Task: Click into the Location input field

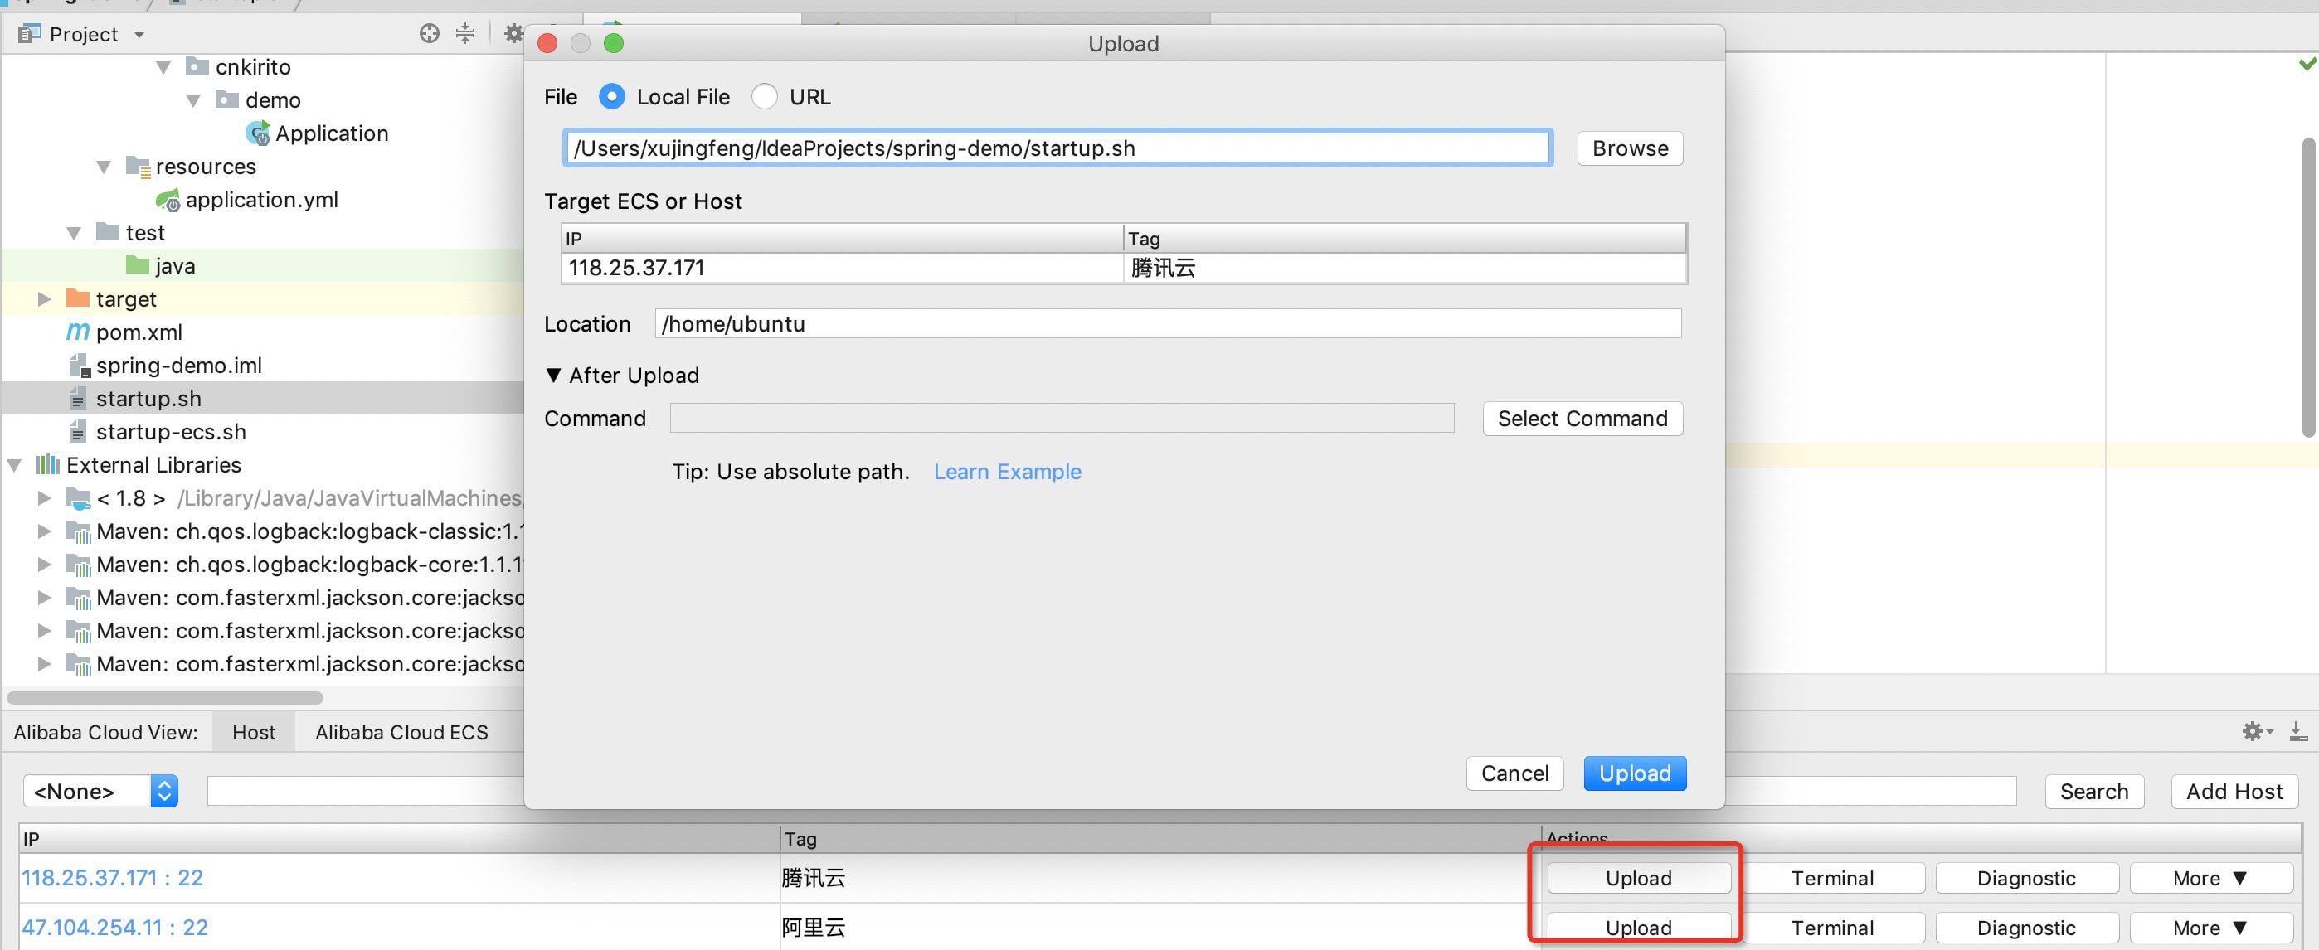Action: 1167,324
